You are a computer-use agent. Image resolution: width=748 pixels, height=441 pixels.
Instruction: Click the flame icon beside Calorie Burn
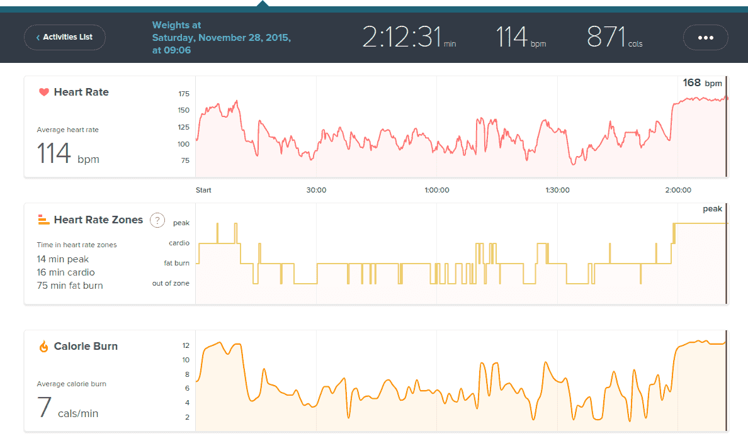coord(43,347)
